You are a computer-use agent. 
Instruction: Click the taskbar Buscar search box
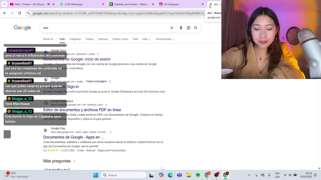(124, 175)
